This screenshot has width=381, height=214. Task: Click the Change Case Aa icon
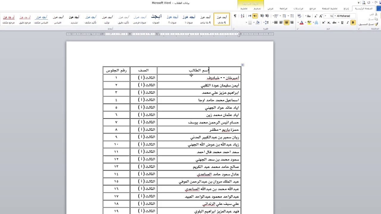(309, 16)
